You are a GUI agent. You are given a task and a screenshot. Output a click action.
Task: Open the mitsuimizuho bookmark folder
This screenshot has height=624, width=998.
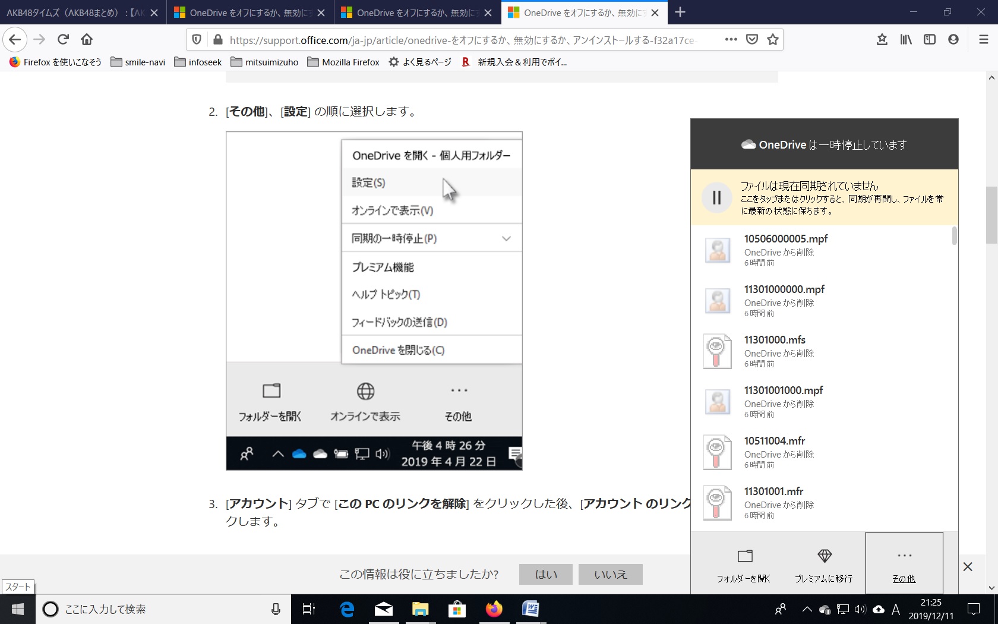coord(264,62)
